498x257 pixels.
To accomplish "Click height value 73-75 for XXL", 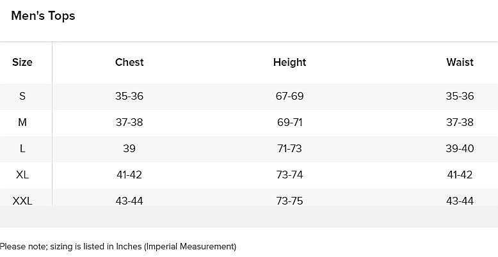I will [x=290, y=201].
